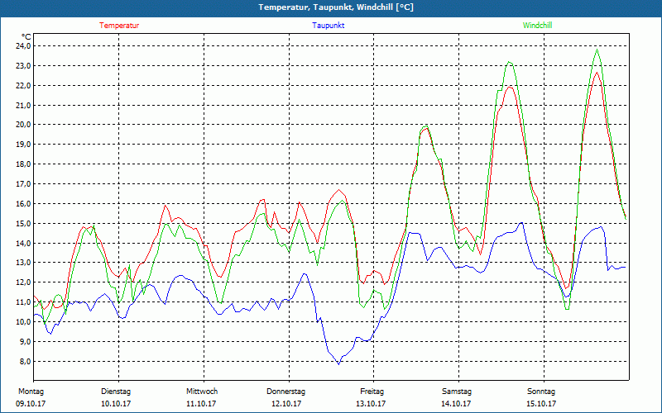Screen dimensions: 662x413
Task: Click the green Windchill legend label
Action: point(537,26)
